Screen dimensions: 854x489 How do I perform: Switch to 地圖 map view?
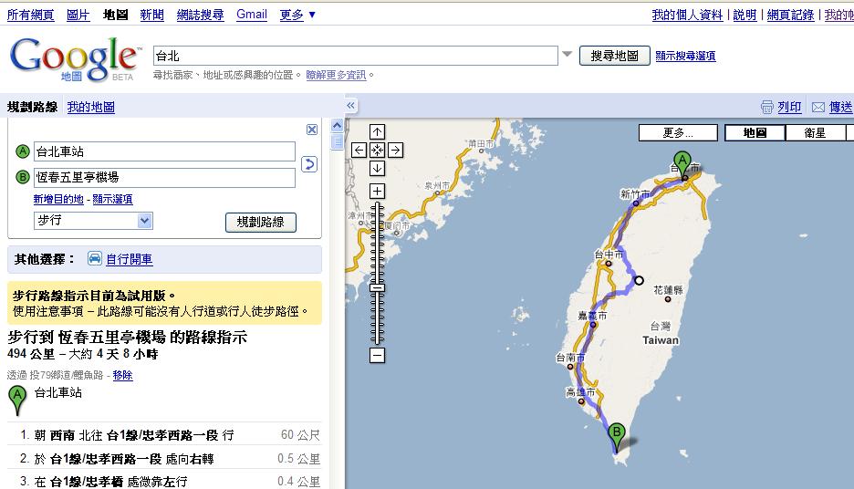pos(755,133)
